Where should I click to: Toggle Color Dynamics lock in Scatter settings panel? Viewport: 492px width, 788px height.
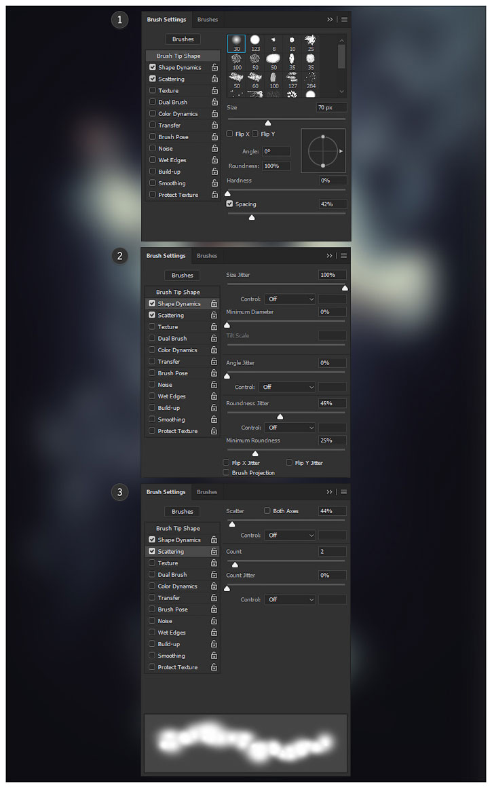tap(214, 586)
